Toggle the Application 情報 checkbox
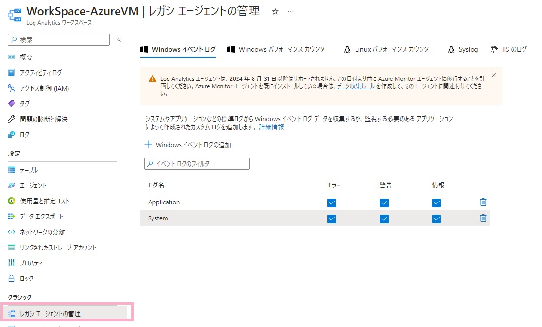Screen dimensions: 542x327 pyautogui.click(x=437, y=203)
